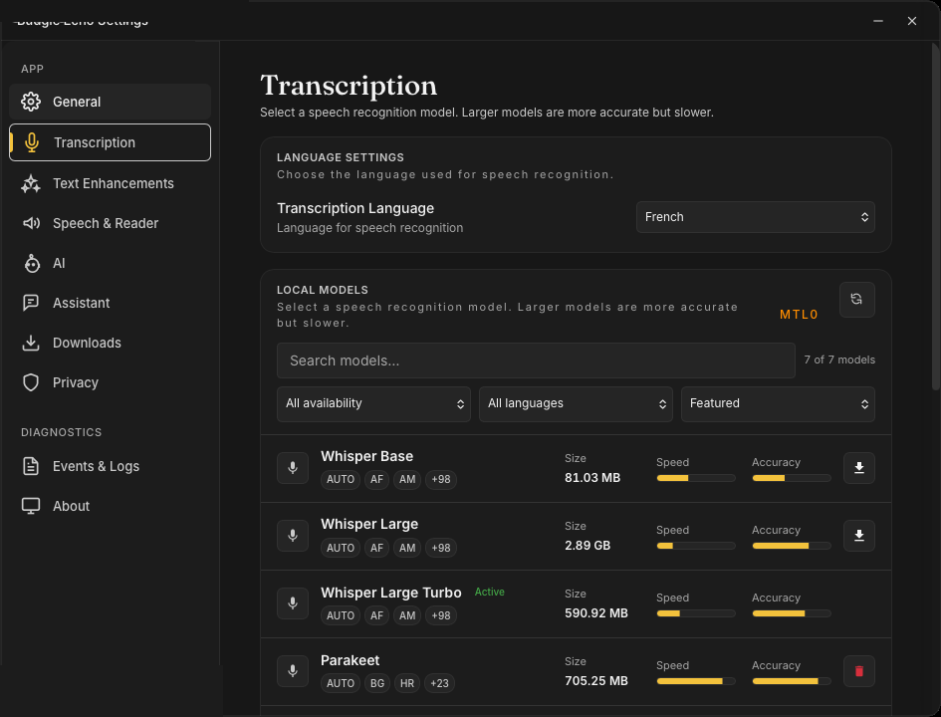
Task: Click the Assistant chat bubble icon
Action: coord(31,303)
